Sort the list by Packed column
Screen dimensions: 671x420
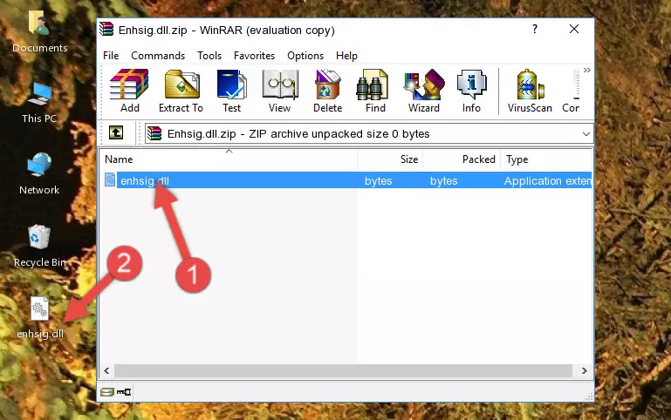pos(462,159)
